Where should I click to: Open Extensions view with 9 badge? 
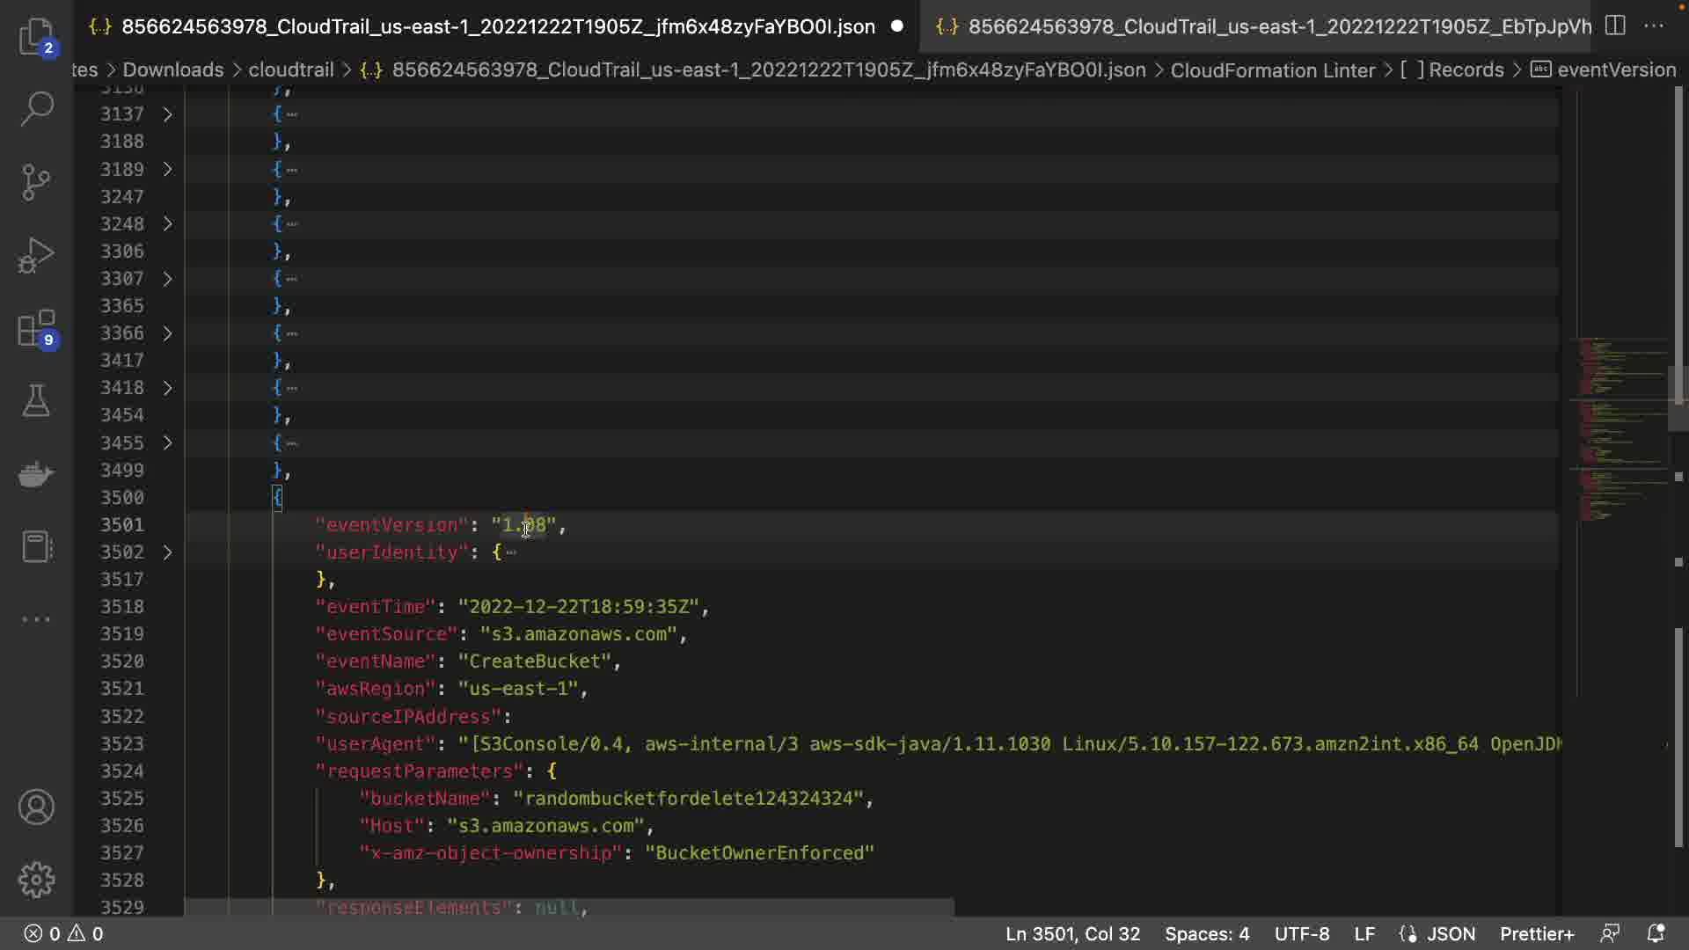36,328
